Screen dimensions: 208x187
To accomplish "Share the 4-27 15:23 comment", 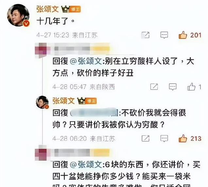I will click(x=145, y=35).
